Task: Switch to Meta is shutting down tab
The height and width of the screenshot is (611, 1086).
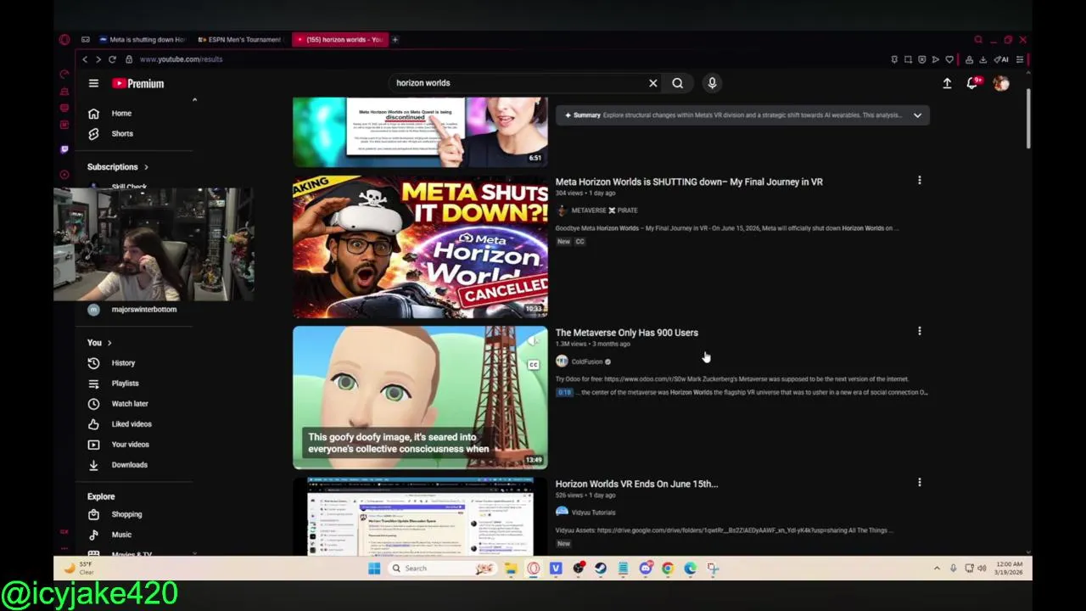Action: (x=142, y=40)
